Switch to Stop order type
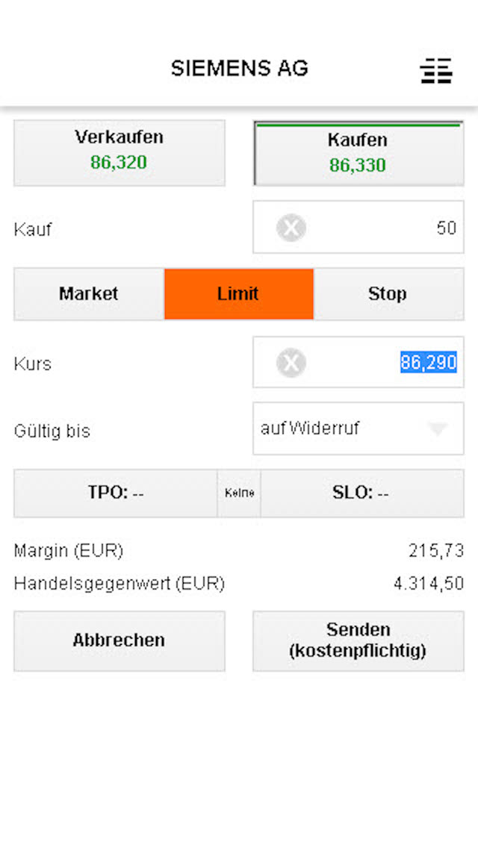 pos(388,294)
